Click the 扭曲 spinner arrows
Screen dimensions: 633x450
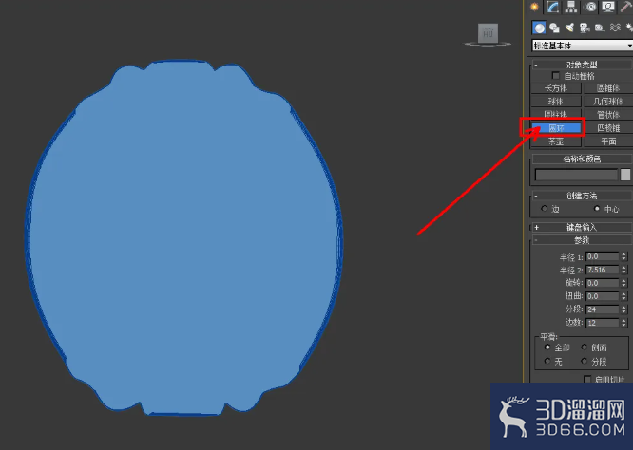[x=623, y=296]
